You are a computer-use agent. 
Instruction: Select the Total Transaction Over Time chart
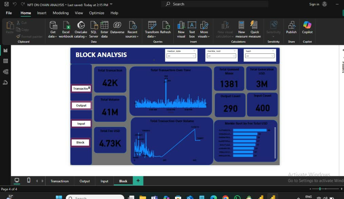tap(171, 91)
